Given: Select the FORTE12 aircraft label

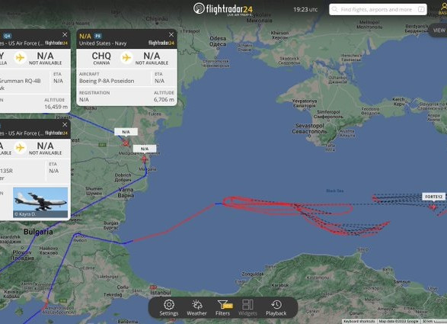Looking at the screenshot, I should tap(433, 197).
